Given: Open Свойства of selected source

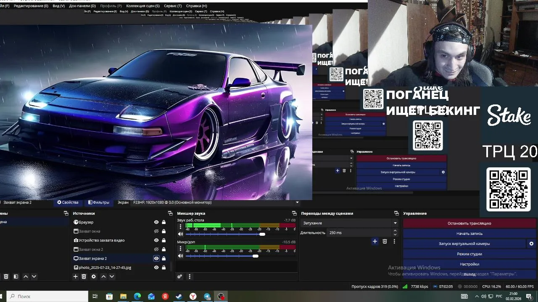Looking at the screenshot, I should pos(68,203).
